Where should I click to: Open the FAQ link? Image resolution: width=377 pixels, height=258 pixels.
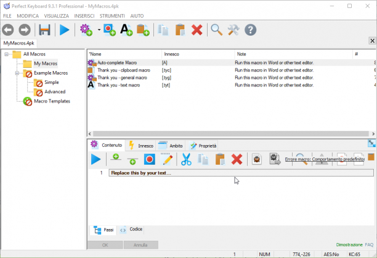pos(369,245)
